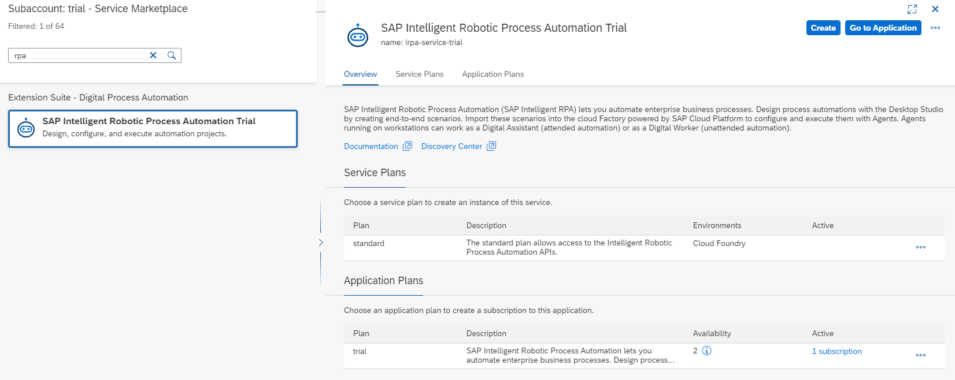
Task: Switch to the Application Plans tab
Action: (x=493, y=74)
